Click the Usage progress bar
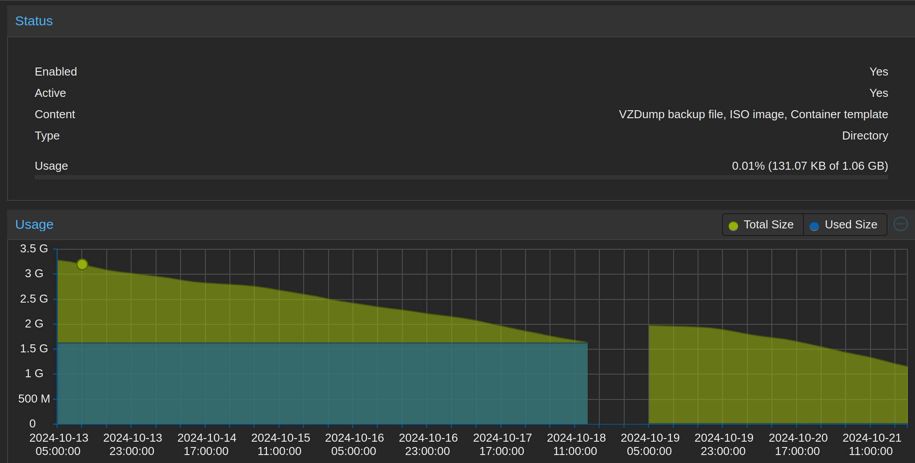 462,177
